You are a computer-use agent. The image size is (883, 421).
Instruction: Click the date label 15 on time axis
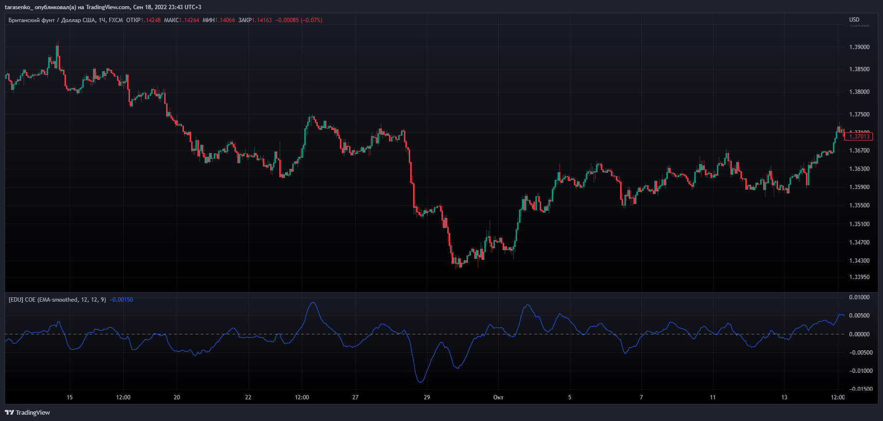(x=70, y=397)
